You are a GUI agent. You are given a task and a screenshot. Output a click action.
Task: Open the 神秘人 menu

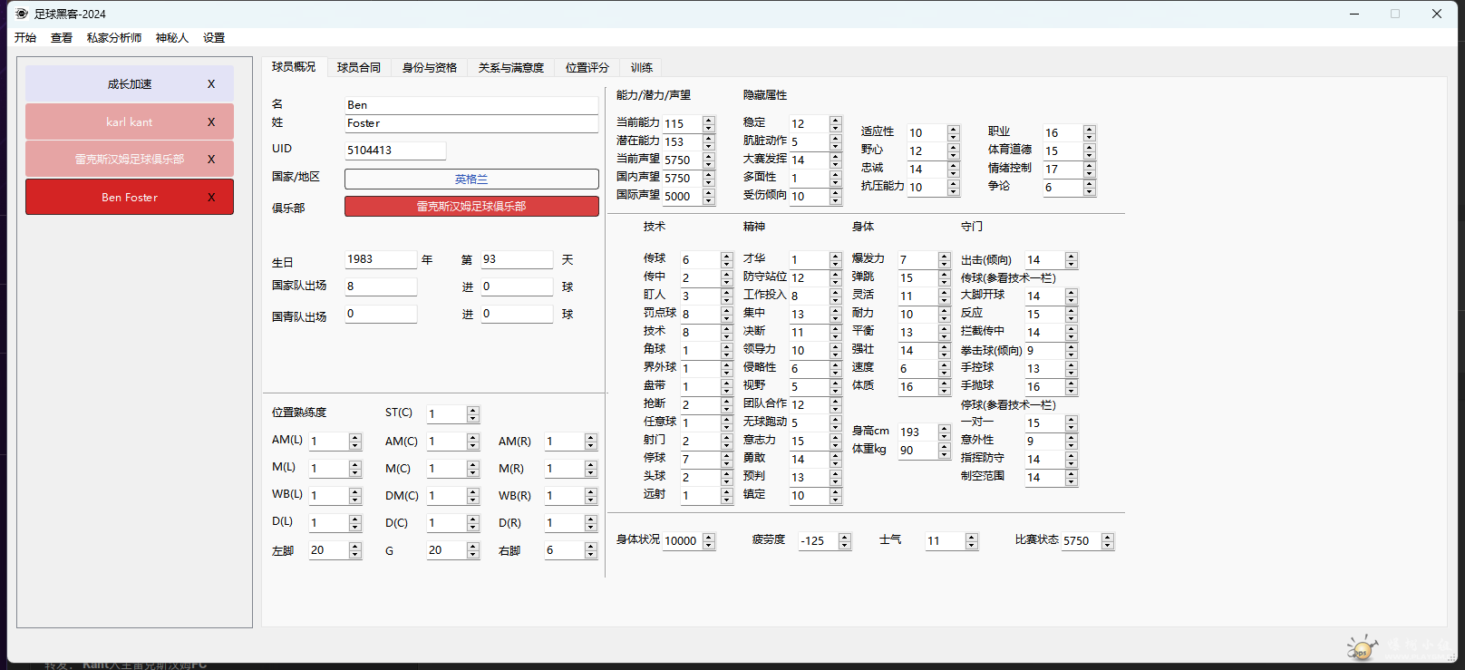172,38
